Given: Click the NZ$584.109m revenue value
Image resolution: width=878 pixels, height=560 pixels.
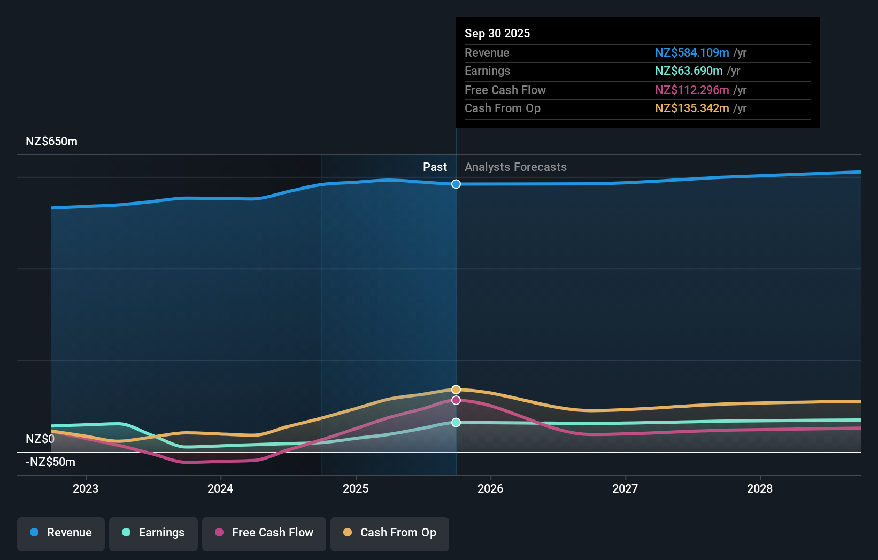Looking at the screenshot, I should coord(692,53).
